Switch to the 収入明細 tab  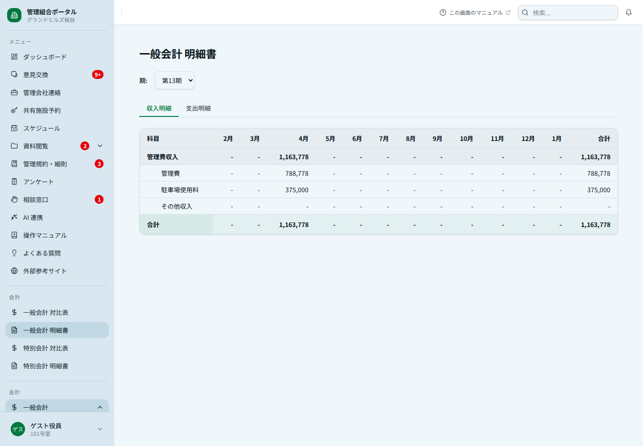tap(159, 108)
